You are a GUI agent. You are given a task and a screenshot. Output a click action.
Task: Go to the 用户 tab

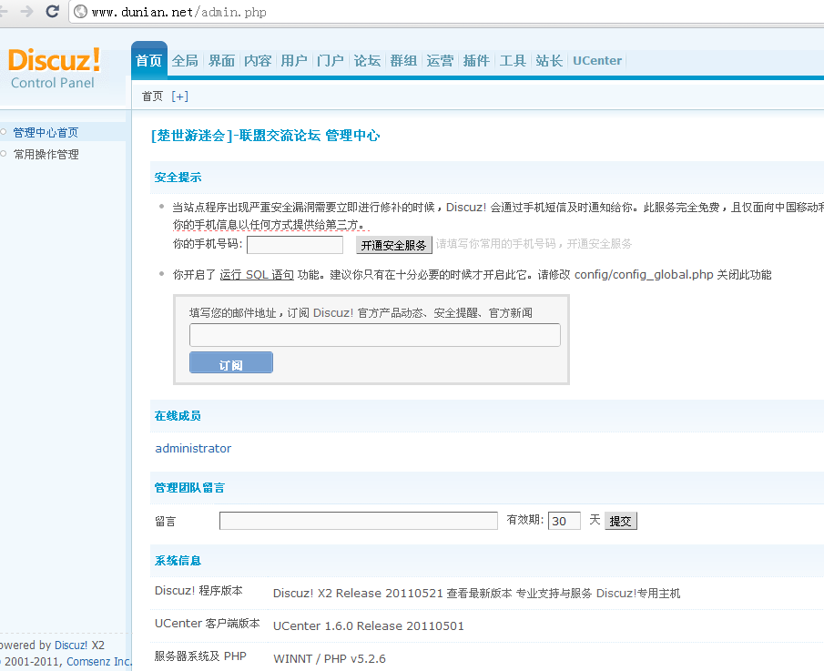pyautogui.click(x=294, y=61)
